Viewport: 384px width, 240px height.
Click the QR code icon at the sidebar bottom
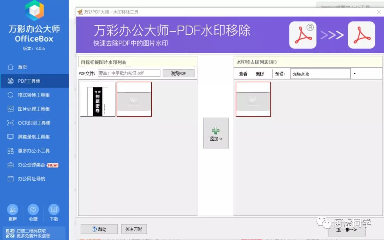coord(10,233)
